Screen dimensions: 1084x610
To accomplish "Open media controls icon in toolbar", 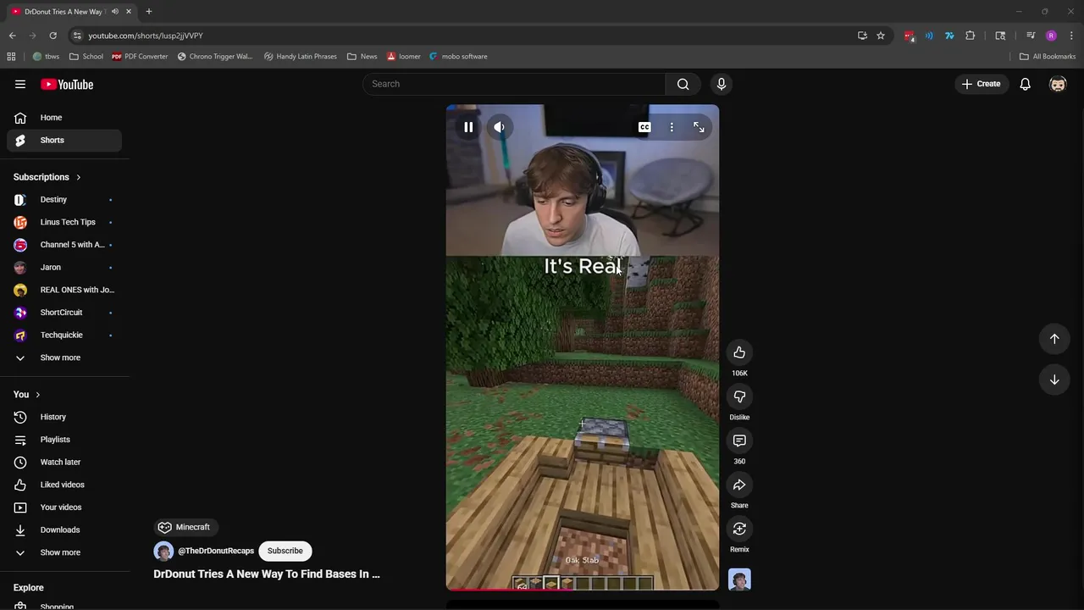I will click(x=1031, y=36).
